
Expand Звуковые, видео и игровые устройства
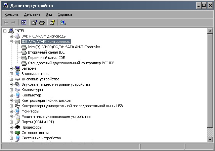(11, 84)
